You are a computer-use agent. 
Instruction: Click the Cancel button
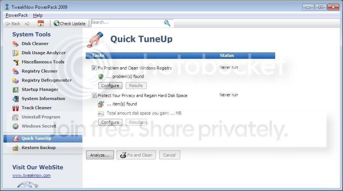click(170, 155)
